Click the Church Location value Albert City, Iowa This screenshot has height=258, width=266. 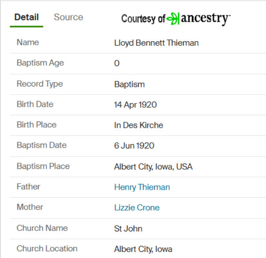tap(143, 249)
